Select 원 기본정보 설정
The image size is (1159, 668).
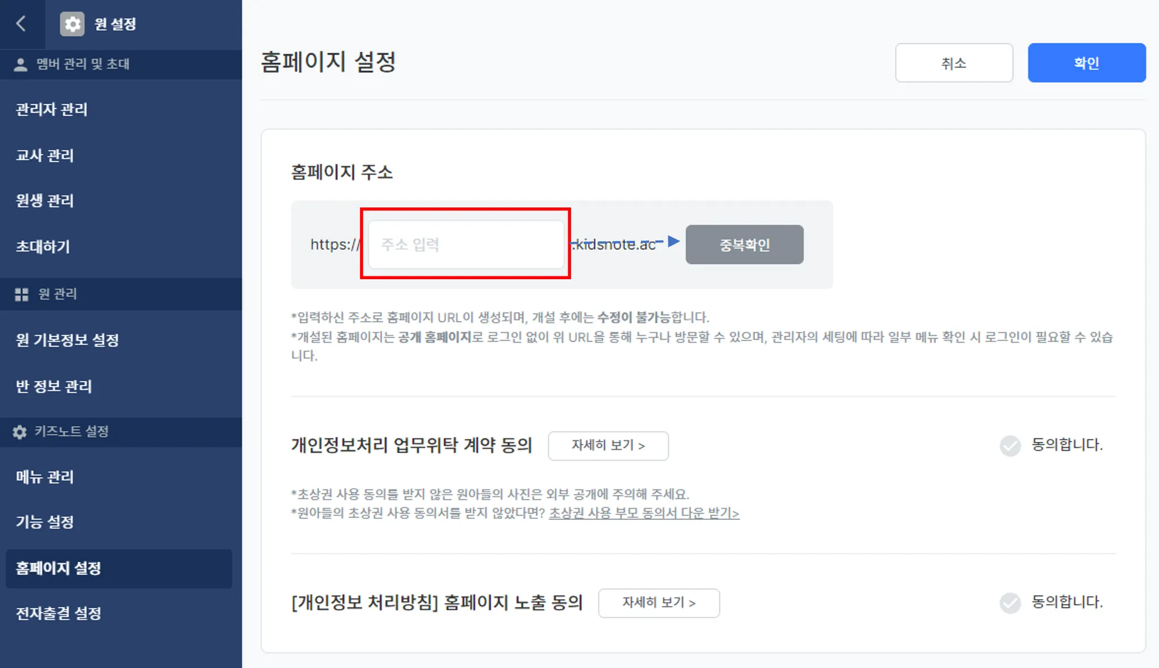pos(67,340)
